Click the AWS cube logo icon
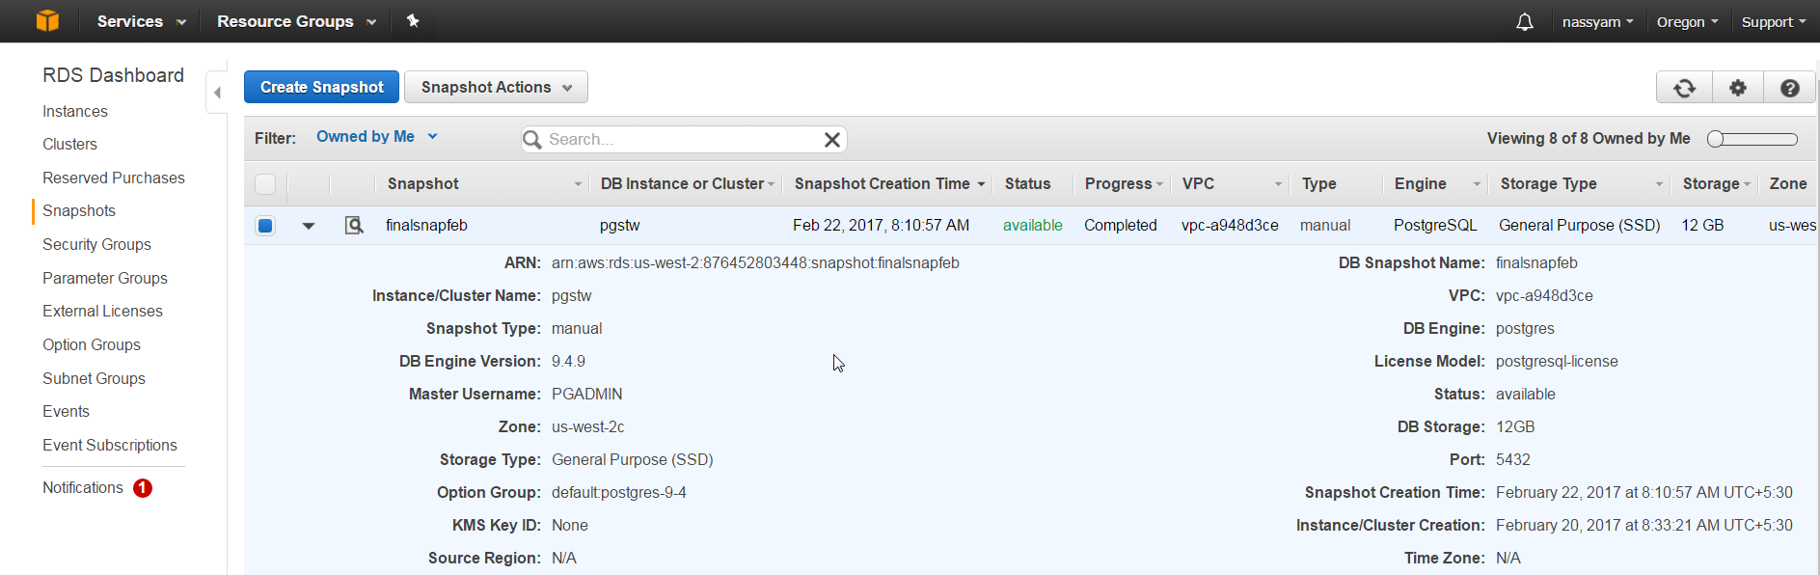The image size is (1820, 575). pyautogui.click(x=47, y=20)
